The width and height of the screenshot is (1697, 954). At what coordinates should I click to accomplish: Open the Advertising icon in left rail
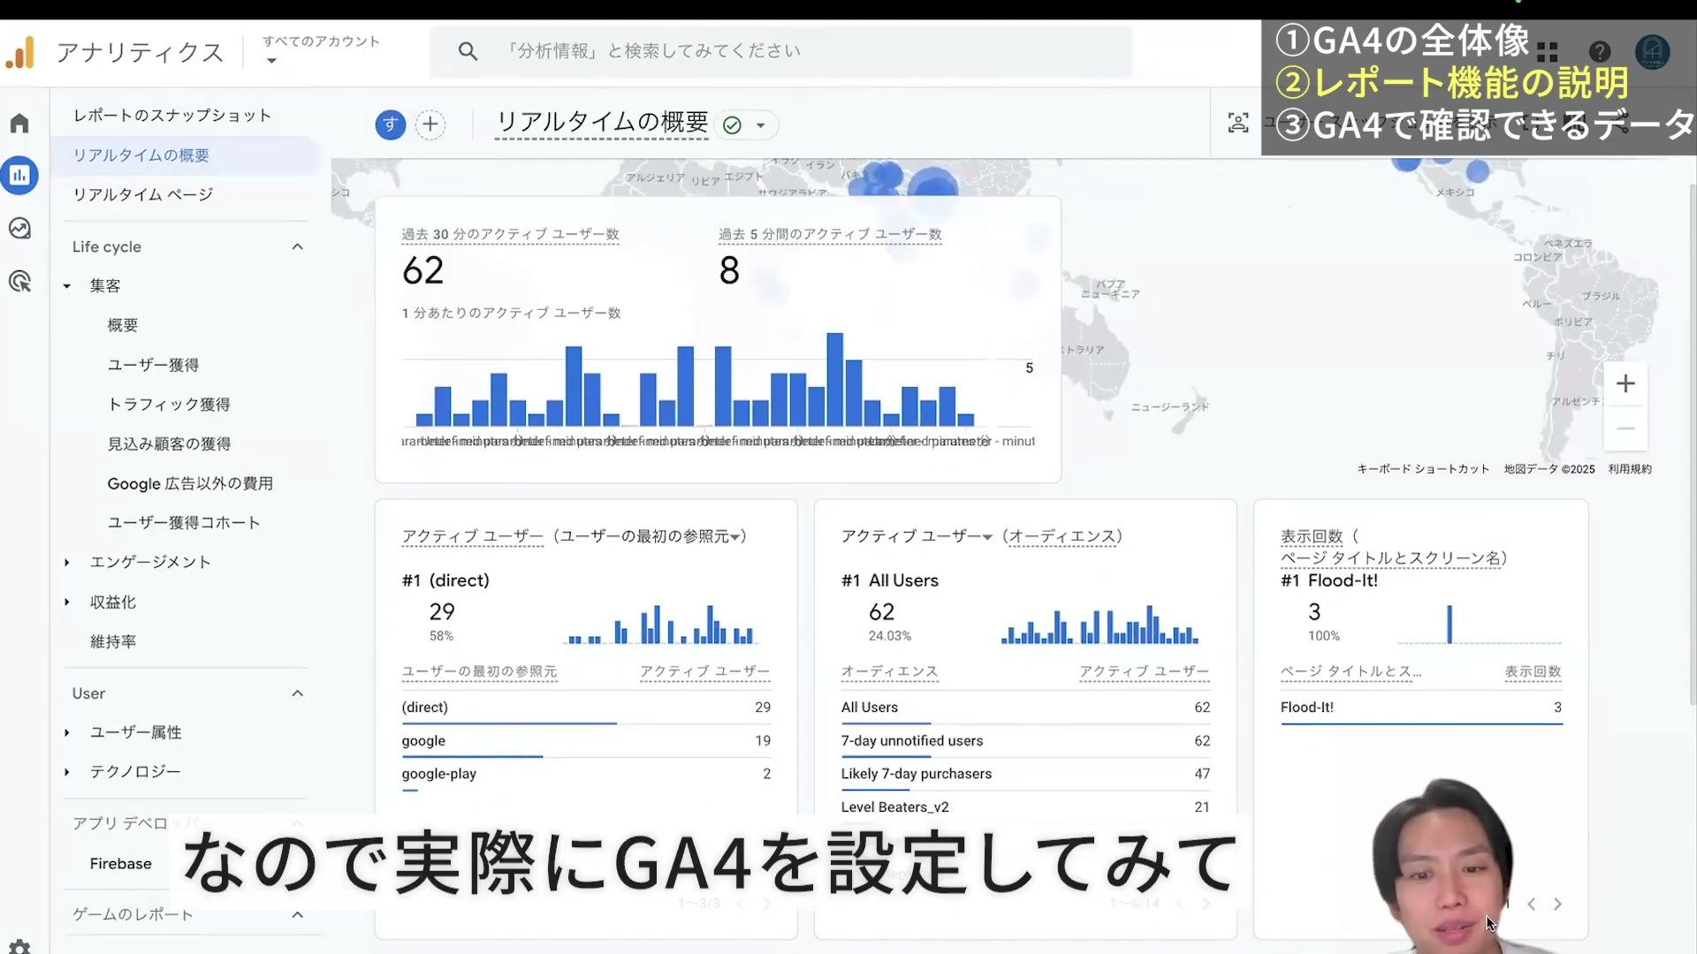point(19,282)
